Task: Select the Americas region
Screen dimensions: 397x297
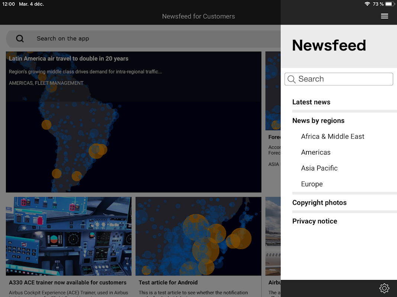Action: click(316, 152)
